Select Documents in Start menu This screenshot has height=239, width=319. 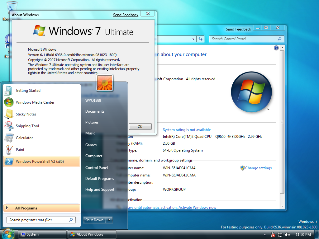95,111
